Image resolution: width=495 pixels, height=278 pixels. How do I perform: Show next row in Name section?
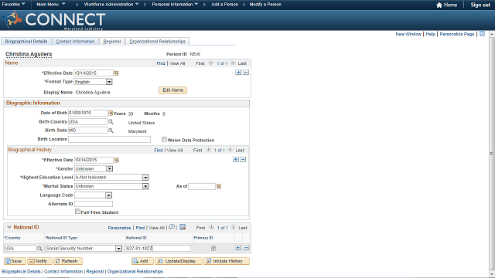(x=233, y=63)
